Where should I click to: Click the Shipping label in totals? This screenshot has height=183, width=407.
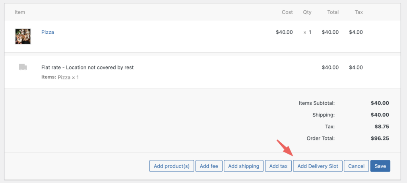point(324,115)
